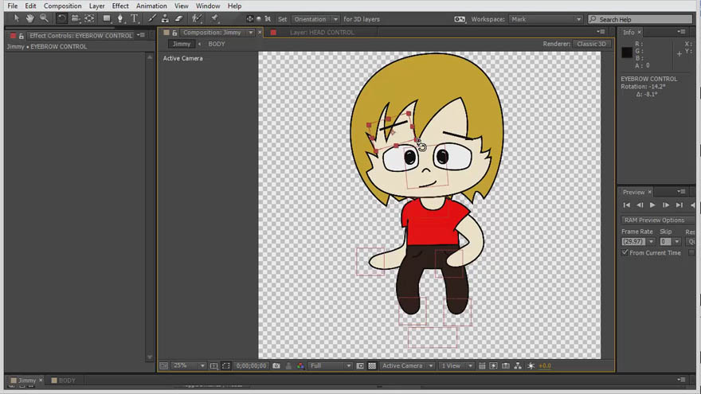
Task: Enable World Axis mode
Action: coord(258,19)
